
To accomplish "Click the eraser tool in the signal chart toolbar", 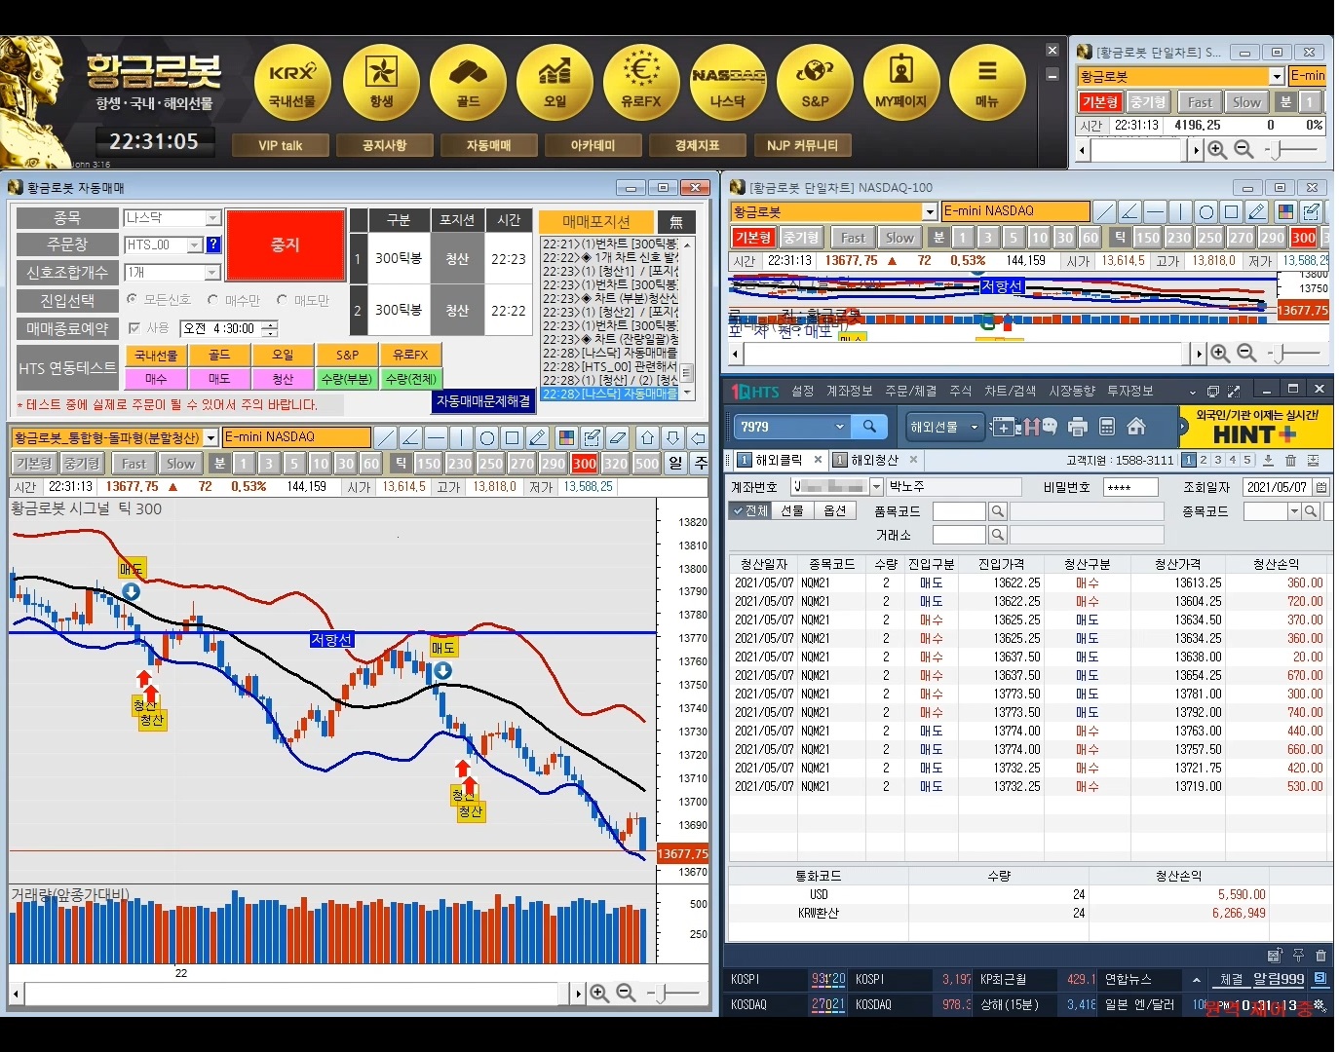I will (x=617, y=437).
